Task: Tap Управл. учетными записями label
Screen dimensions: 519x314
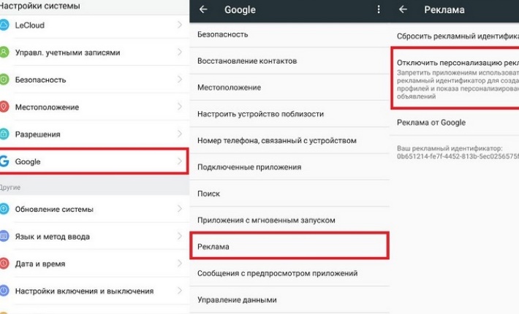Action: 67,53
